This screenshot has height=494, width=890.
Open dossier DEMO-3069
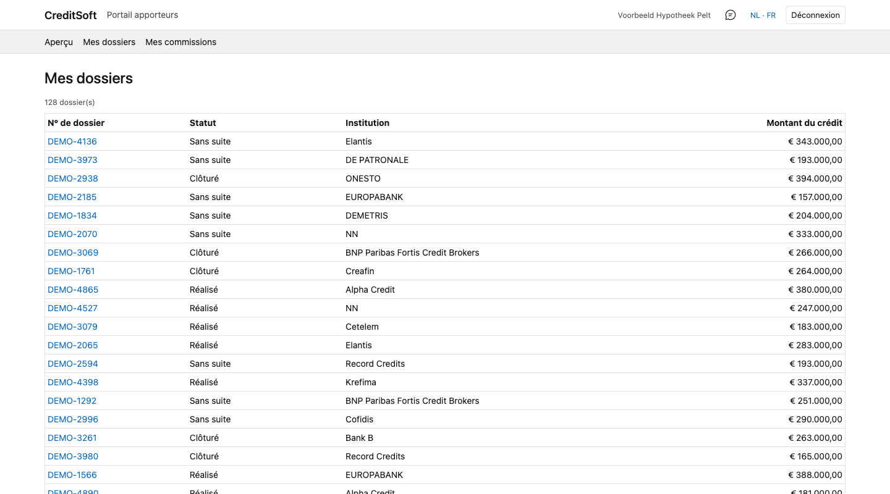73,253
